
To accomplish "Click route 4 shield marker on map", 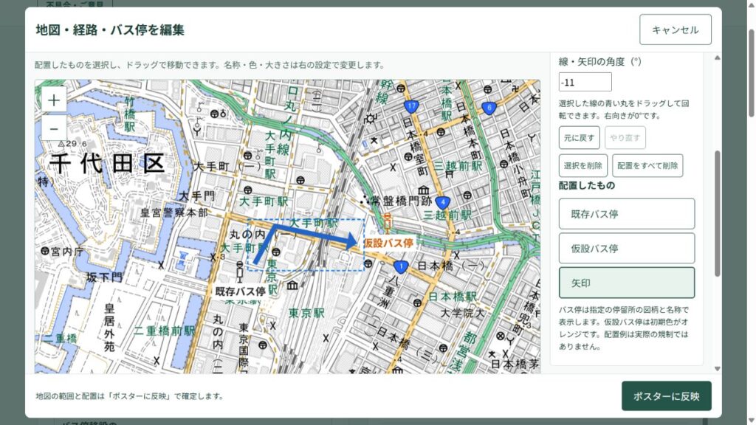I will pyautogui.click(x=443, y=202).
